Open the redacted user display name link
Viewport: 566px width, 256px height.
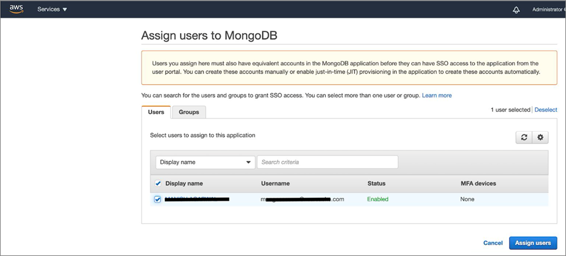tap(197, 199)
